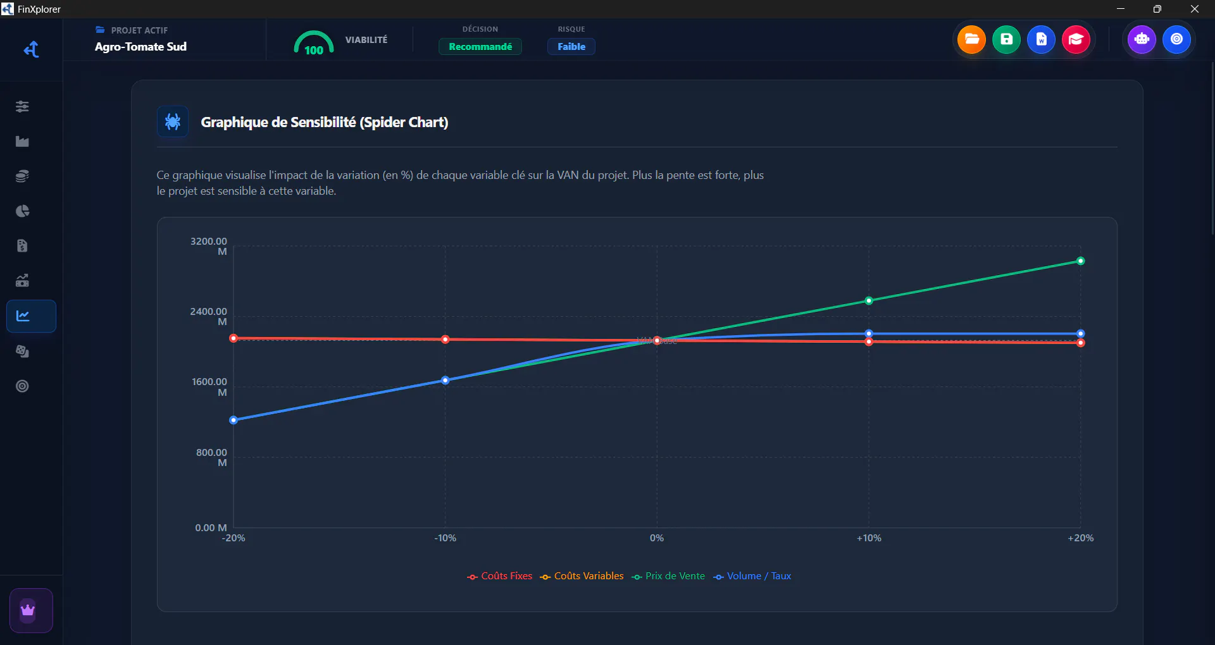Click the 0% x-axis label
Screen dimensions: 1215x645
click(657, 538)
